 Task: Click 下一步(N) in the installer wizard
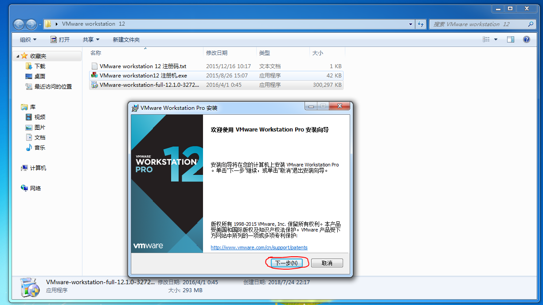click(286, 263)
